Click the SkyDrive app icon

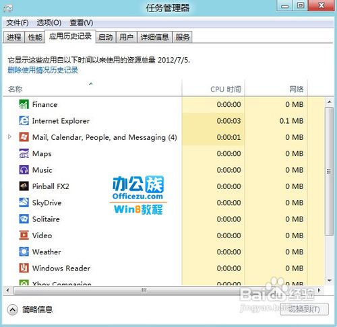click(24, 203)
